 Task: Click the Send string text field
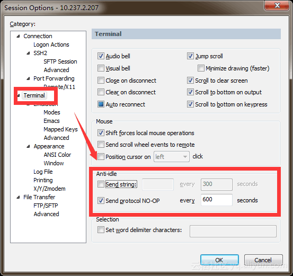coord(158,184)
